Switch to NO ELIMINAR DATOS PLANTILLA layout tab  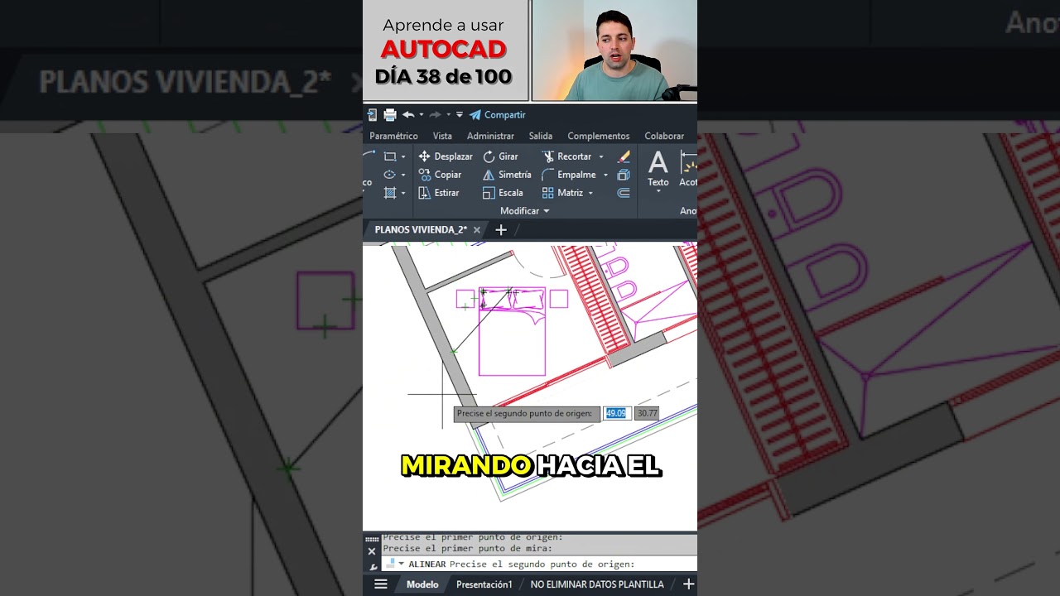click(597, 584)
